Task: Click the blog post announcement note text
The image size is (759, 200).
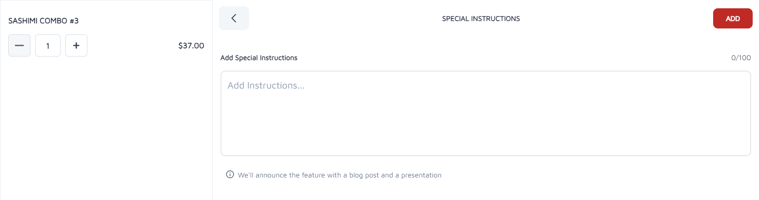Action: (x=340, y=175)
